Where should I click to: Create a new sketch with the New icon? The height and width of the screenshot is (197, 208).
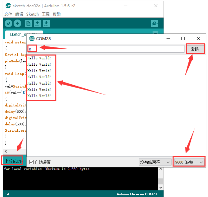coord(28,24)
